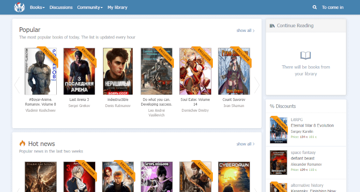
Task: Open Soul Eater Volume 14 cover
Action: tap(195, 71)
